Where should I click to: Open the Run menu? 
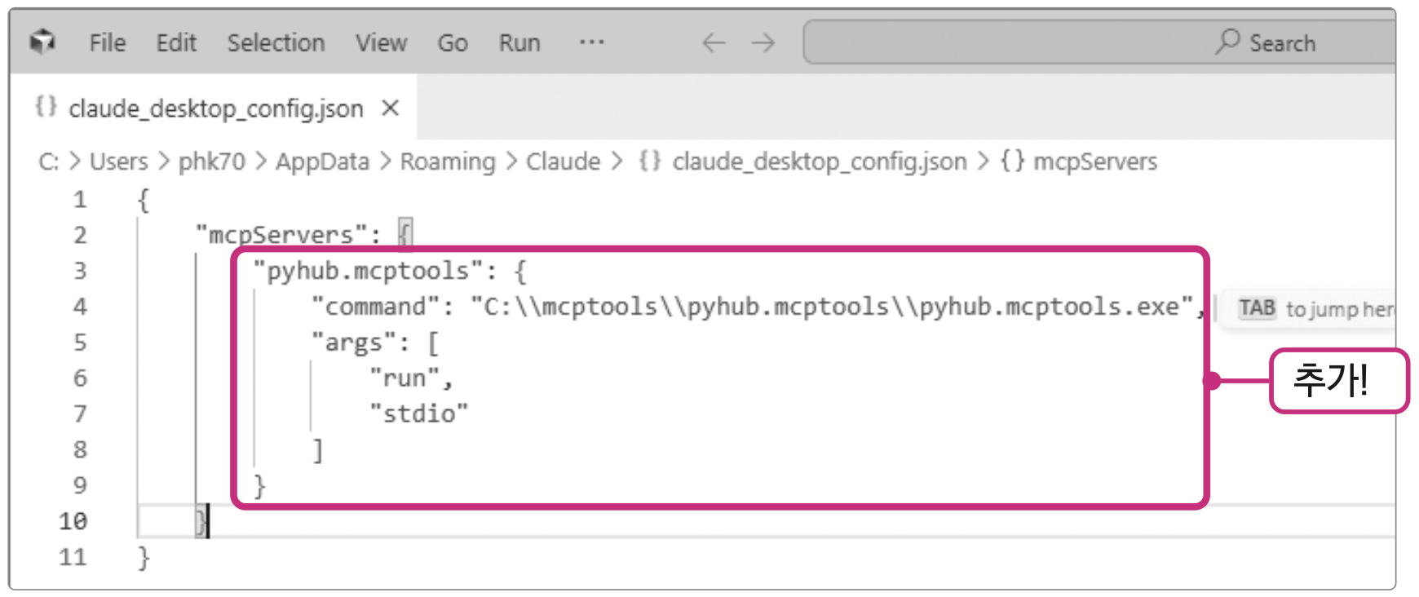519,42
